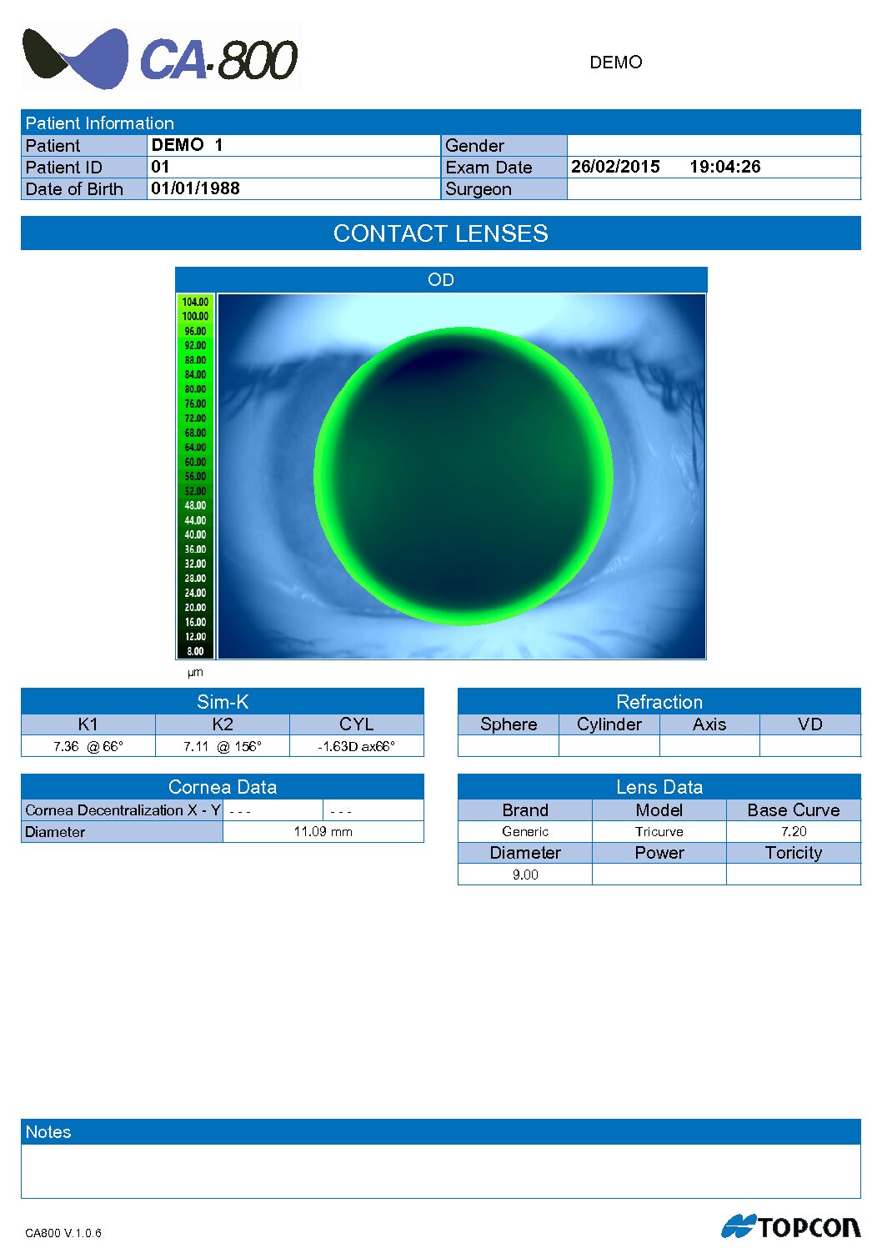Click the 'Toricity' column heading
This screenshot has width=882, height=1248.
pyautogui.click(x=794, y=853)
